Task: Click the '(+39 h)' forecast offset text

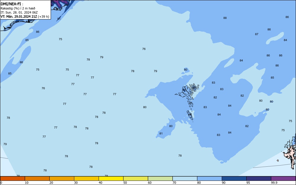Action: pyautogui.click(x=44, y=17)
